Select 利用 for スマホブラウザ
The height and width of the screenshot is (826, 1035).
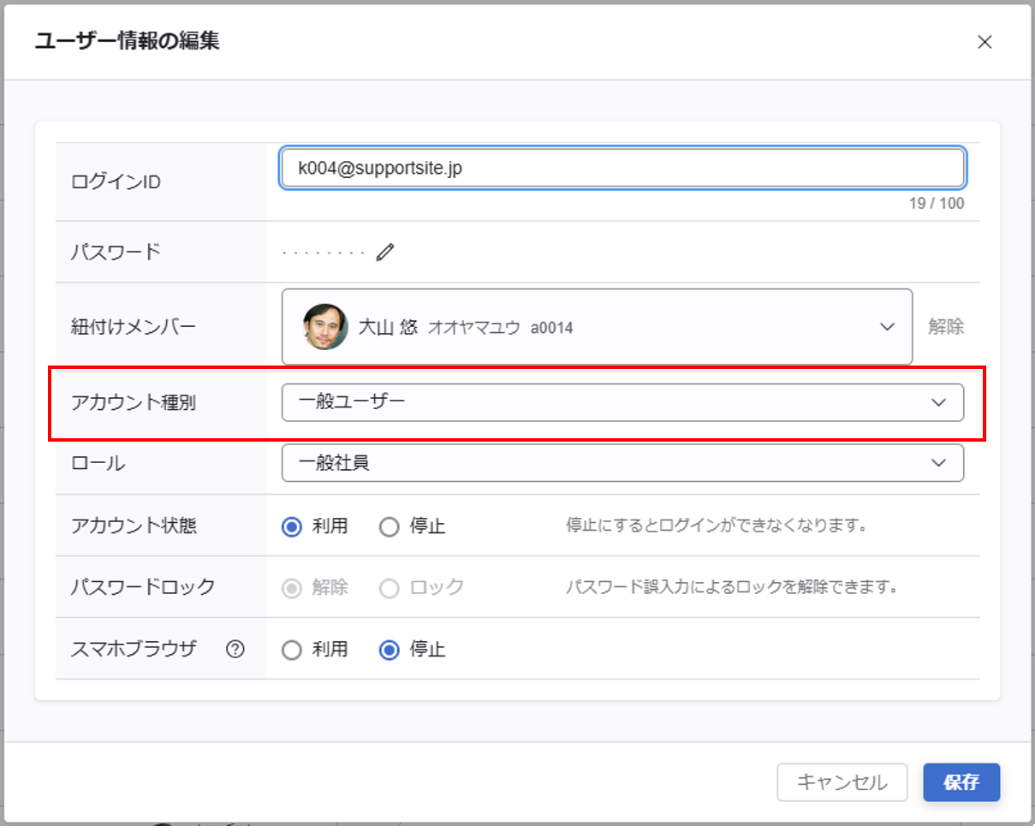(x=292, y=650)
